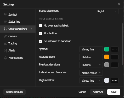Open Indicators and financials dropdown
This screenshot has height=98, width=124.
(x=91, y=73)
